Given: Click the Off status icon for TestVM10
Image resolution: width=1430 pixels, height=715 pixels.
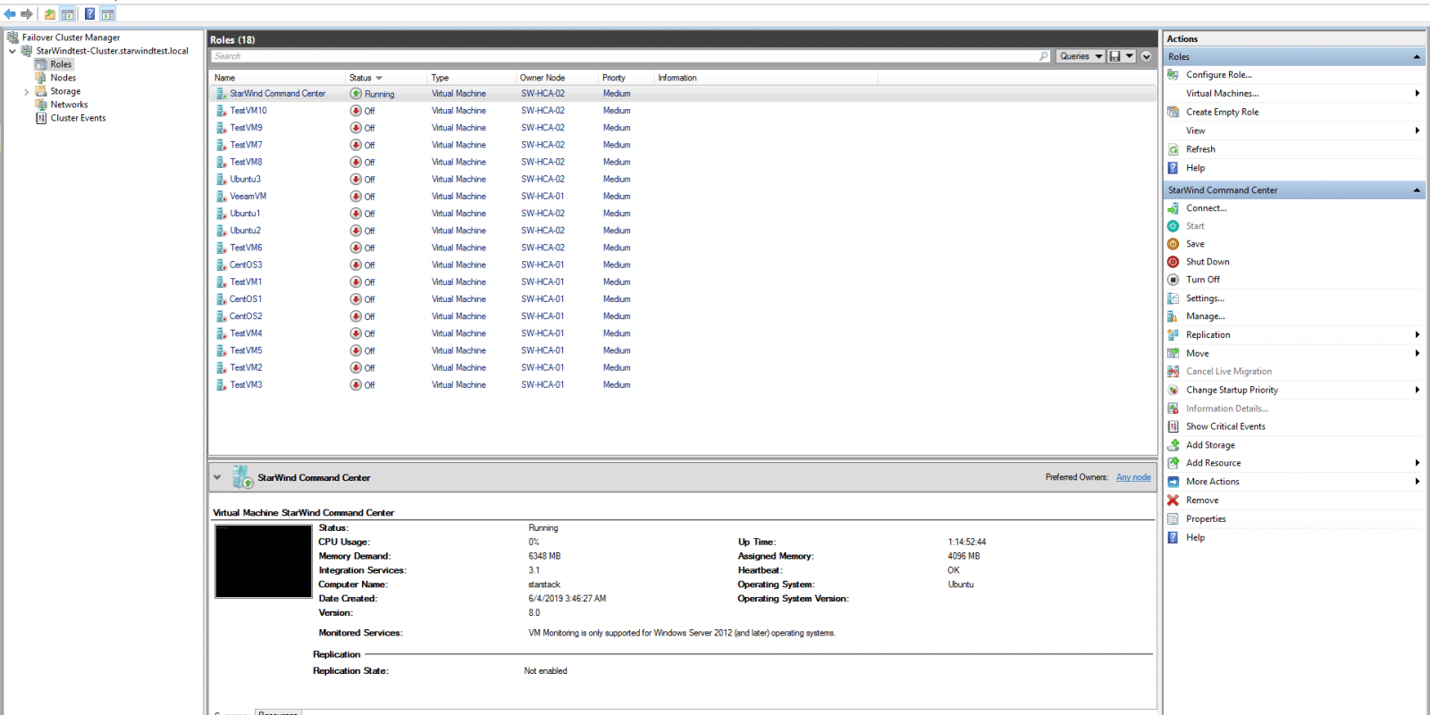Looking at the screenshot, I should (356, 111).
